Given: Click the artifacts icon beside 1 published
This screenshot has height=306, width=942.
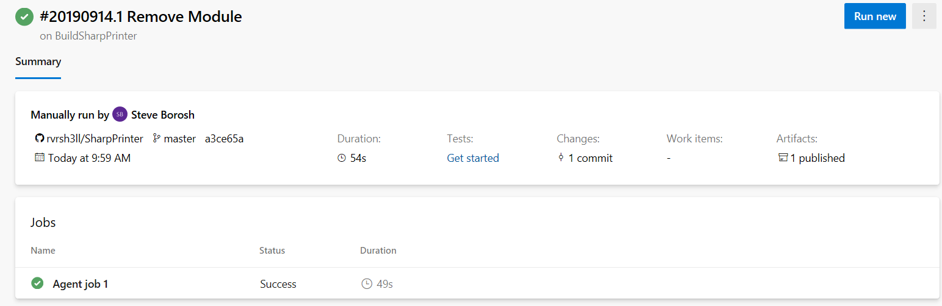Looking at the screenshot, I should [x=783, y=158].
